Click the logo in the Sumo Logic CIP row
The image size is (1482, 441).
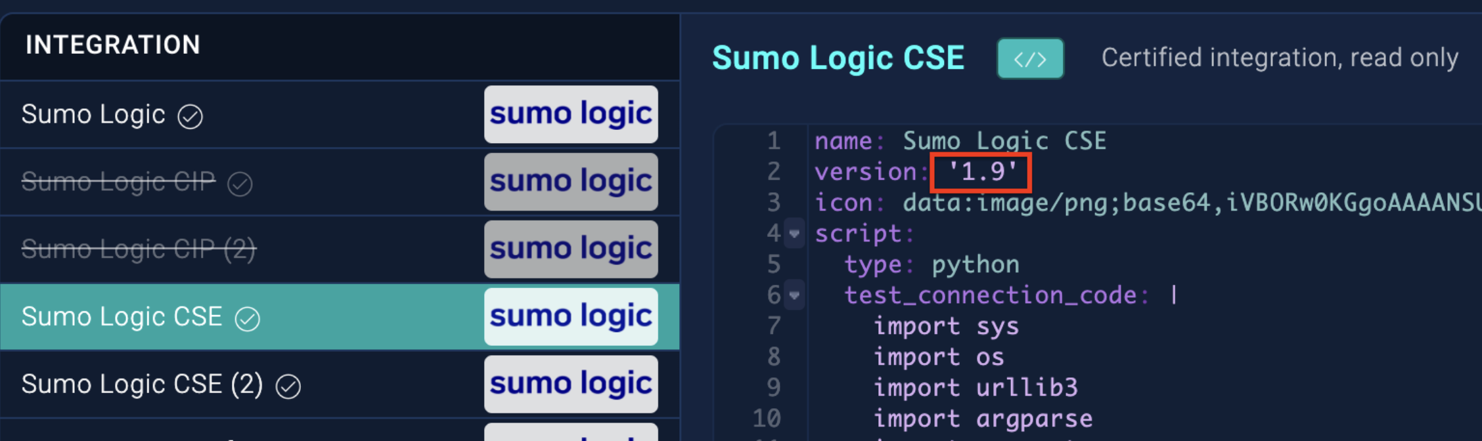[570, 182]
